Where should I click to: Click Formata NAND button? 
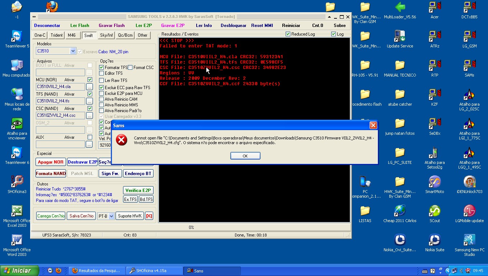(x=51, y=174)
